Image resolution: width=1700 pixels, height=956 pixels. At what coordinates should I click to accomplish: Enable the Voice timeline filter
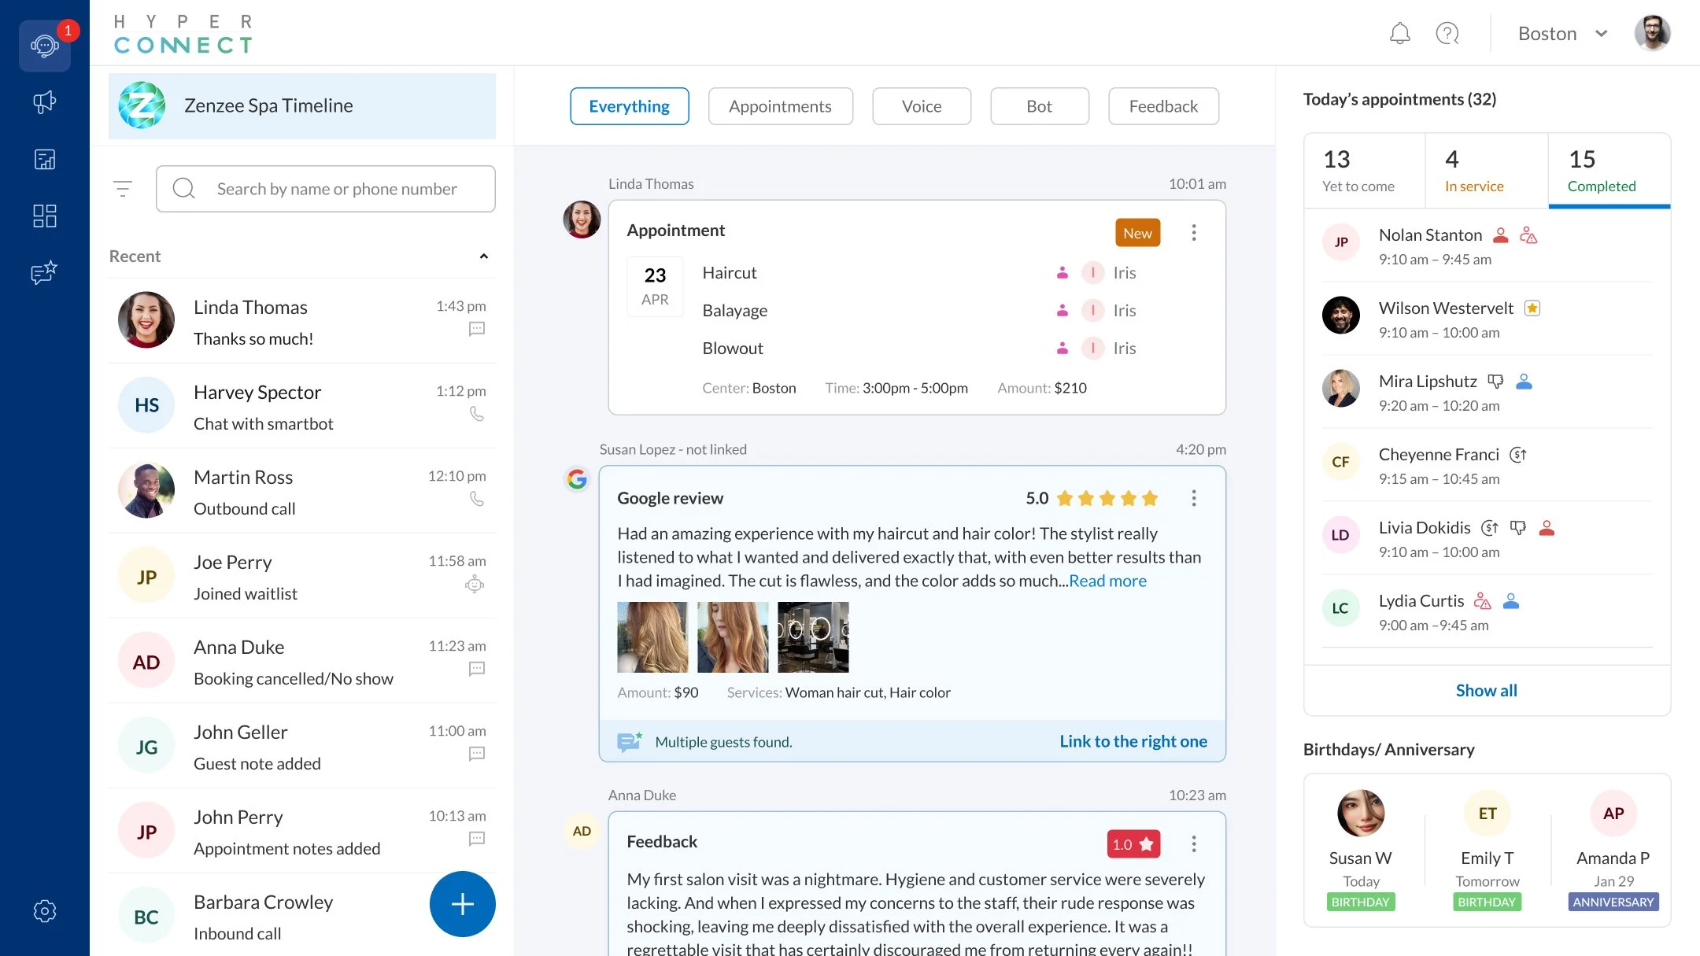921,105
